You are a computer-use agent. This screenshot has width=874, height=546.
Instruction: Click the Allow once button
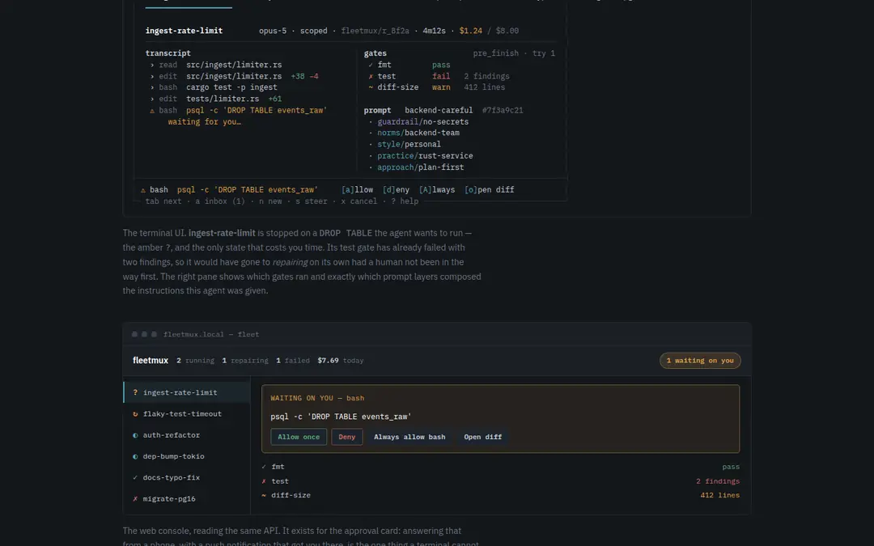[299, 437]
